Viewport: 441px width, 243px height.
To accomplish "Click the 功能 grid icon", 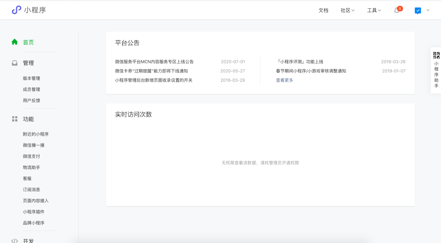I will 14,119.
